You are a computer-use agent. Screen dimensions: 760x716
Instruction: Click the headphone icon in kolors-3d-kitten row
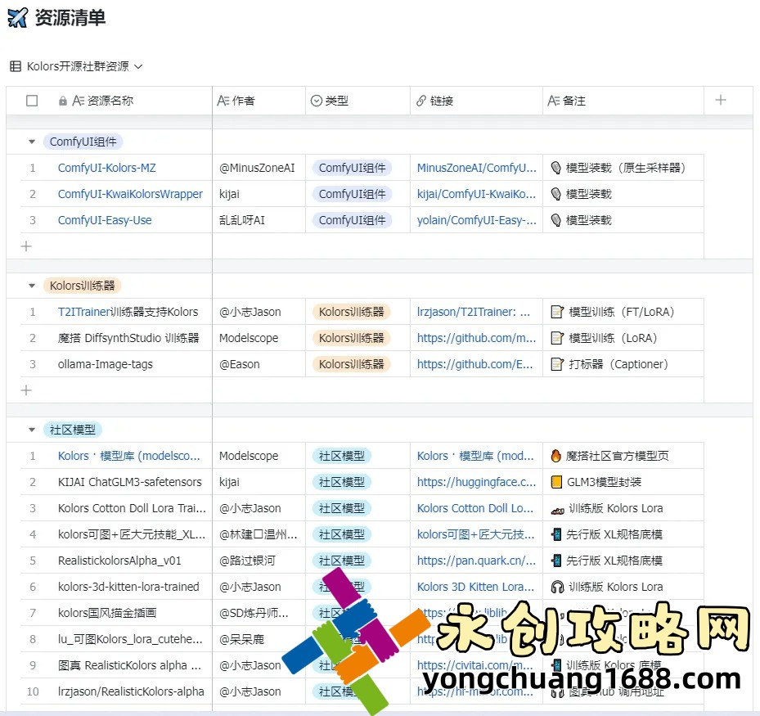tap(557, 587)
